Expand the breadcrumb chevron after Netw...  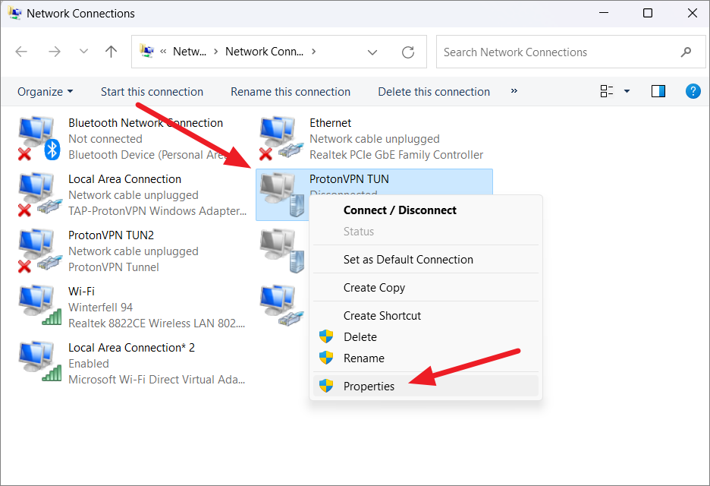[215, 51]
